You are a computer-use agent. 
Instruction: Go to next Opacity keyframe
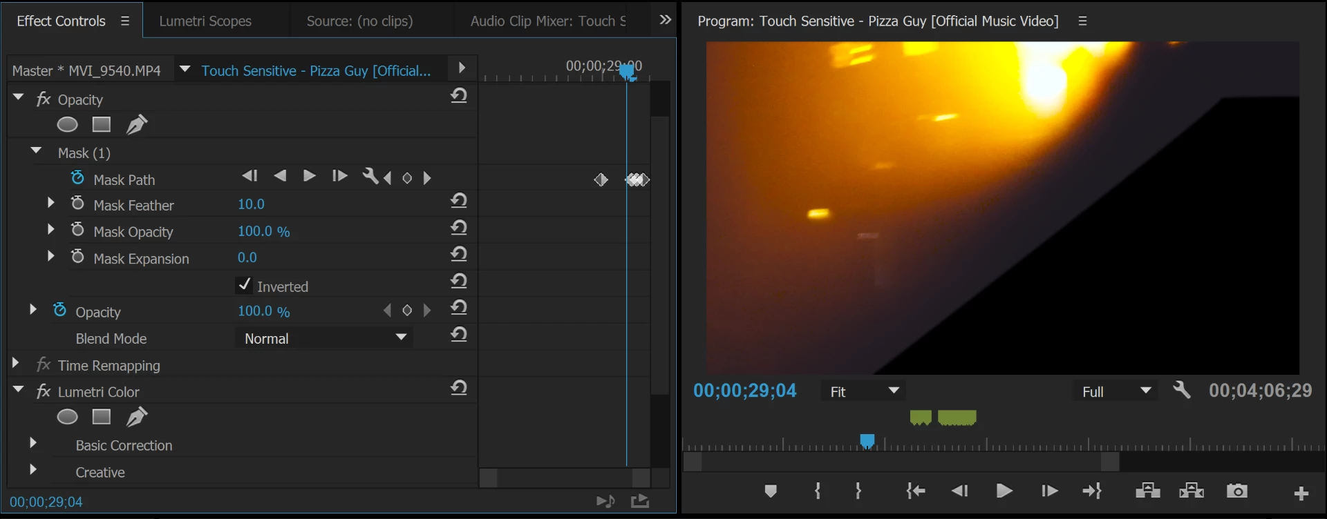pos(427,311)
